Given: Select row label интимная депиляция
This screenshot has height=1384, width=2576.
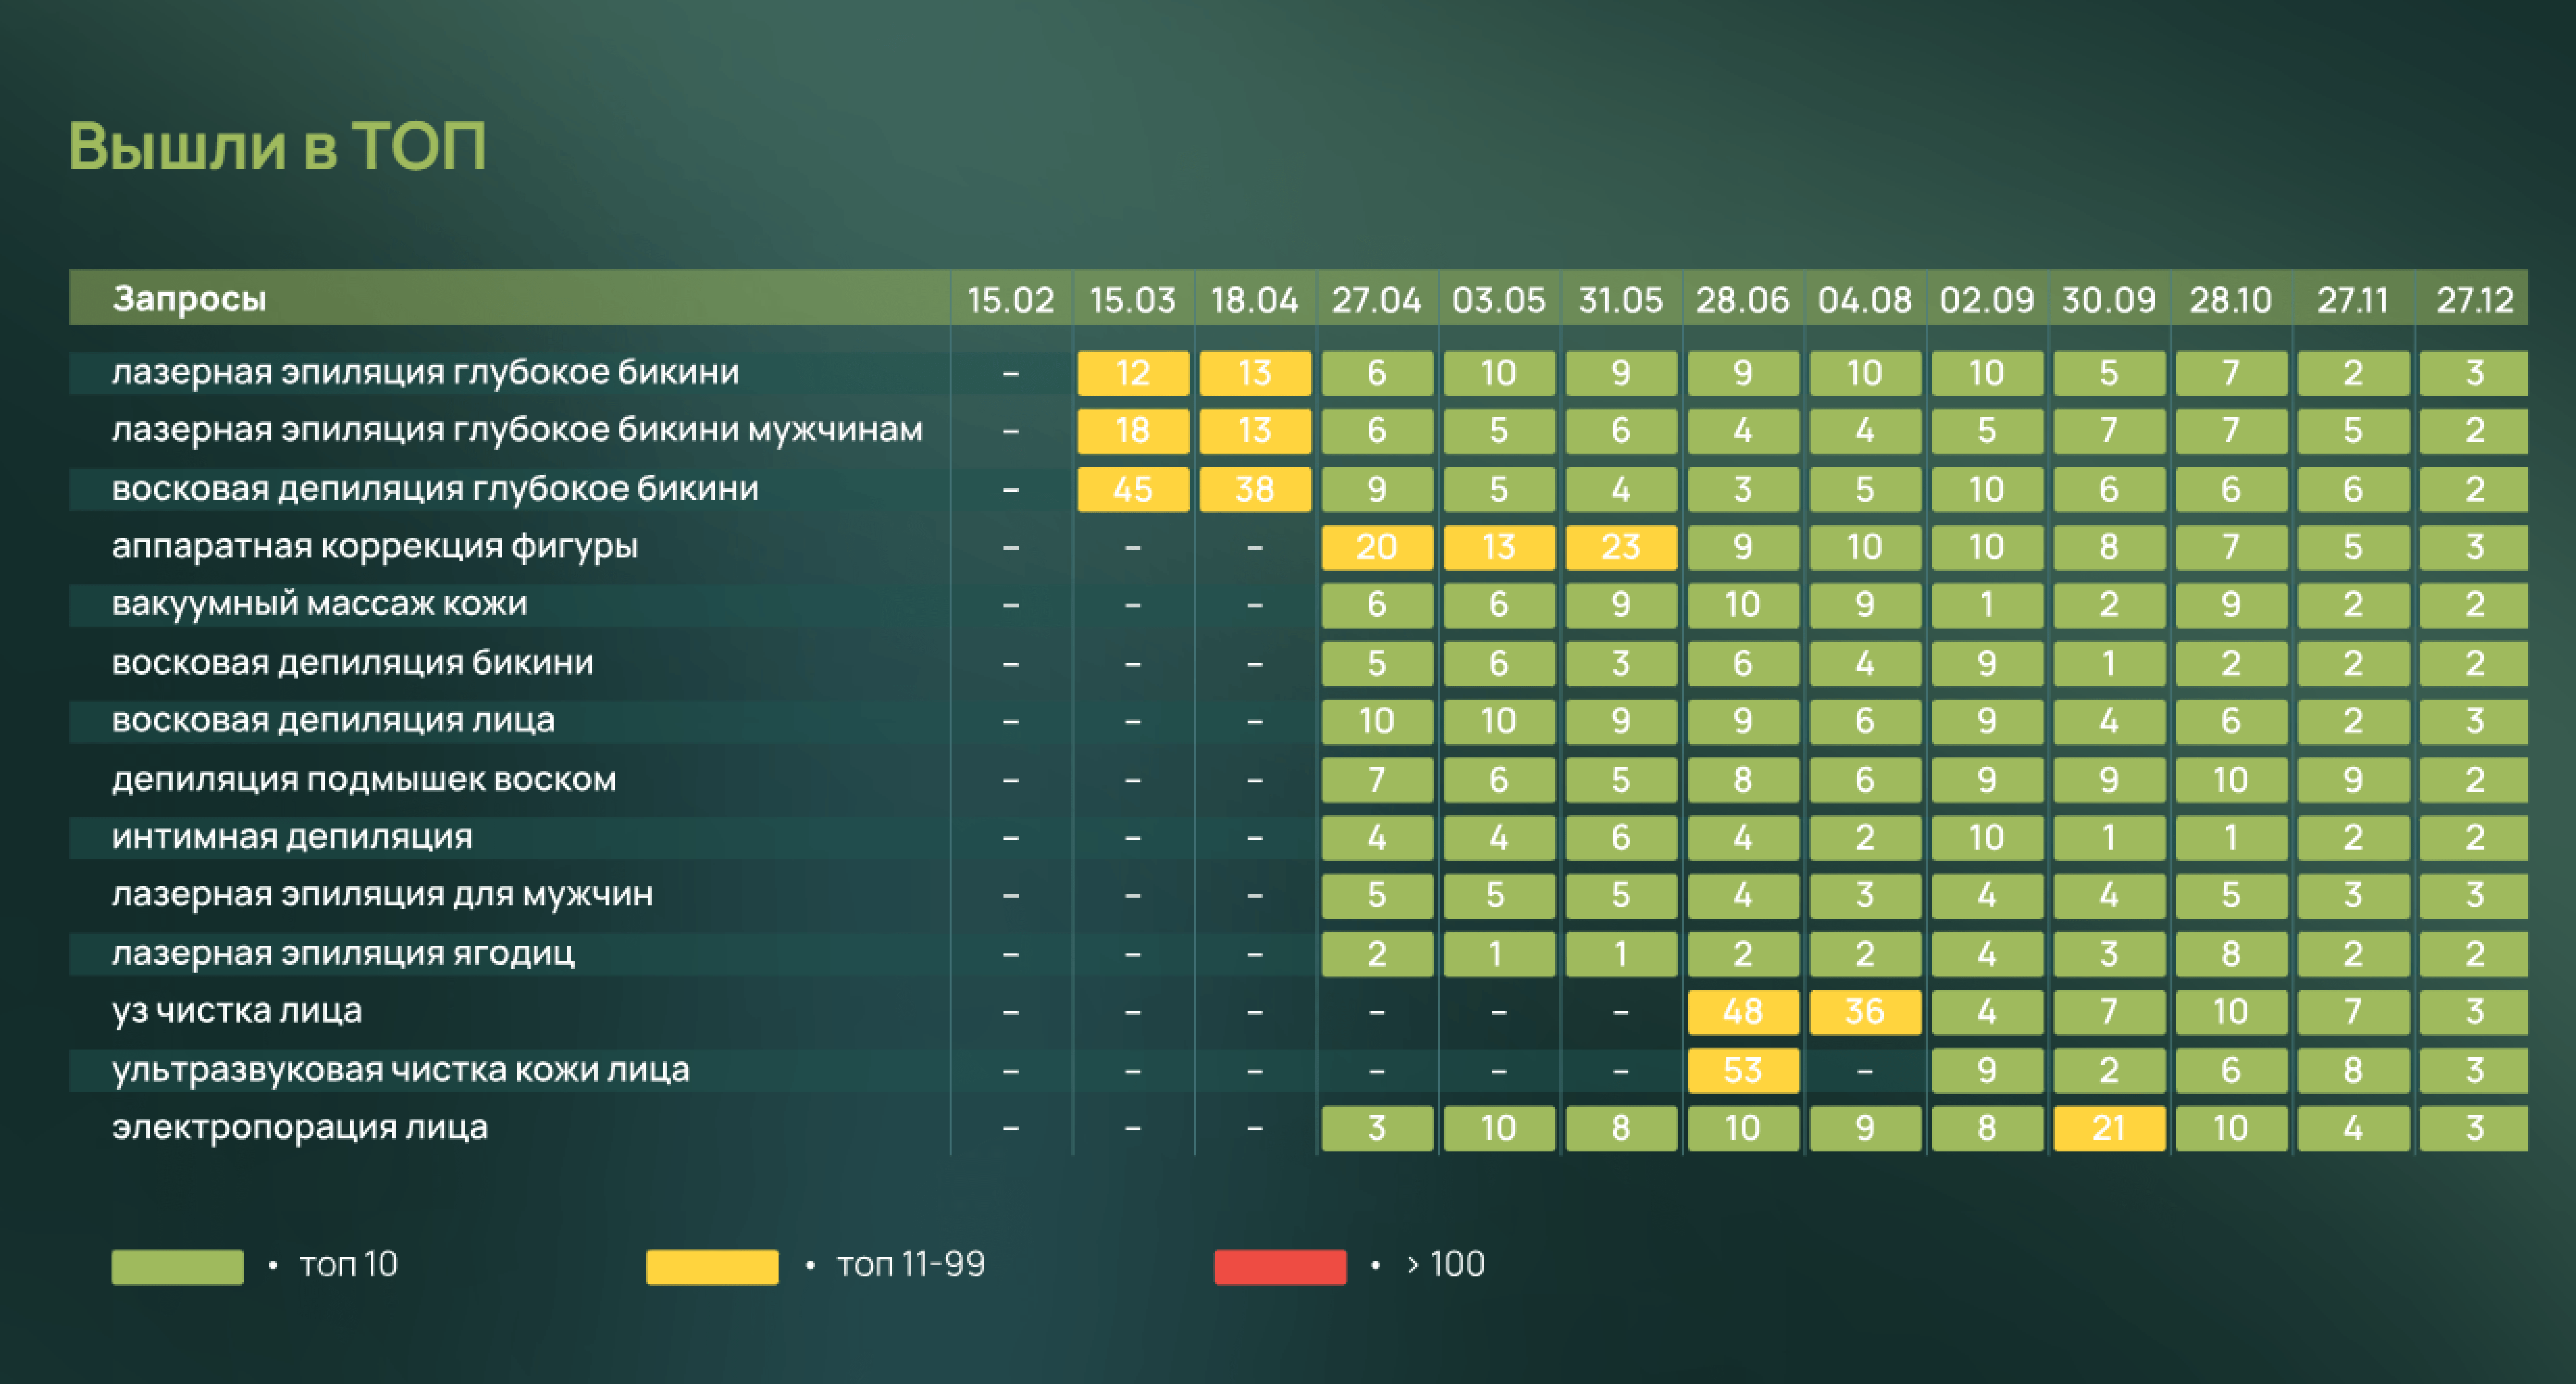Looking at the screenshot, I should coord(292,836).
